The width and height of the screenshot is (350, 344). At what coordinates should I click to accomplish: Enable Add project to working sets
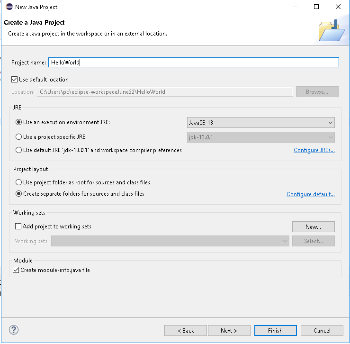pos(18,226)
